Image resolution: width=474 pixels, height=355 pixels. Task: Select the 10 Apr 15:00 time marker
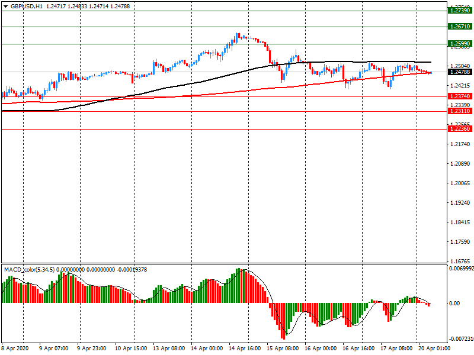(x=131, y=348)
